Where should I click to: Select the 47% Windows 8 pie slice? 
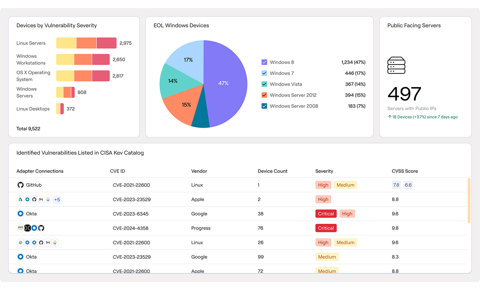click(x=224, y=83)
